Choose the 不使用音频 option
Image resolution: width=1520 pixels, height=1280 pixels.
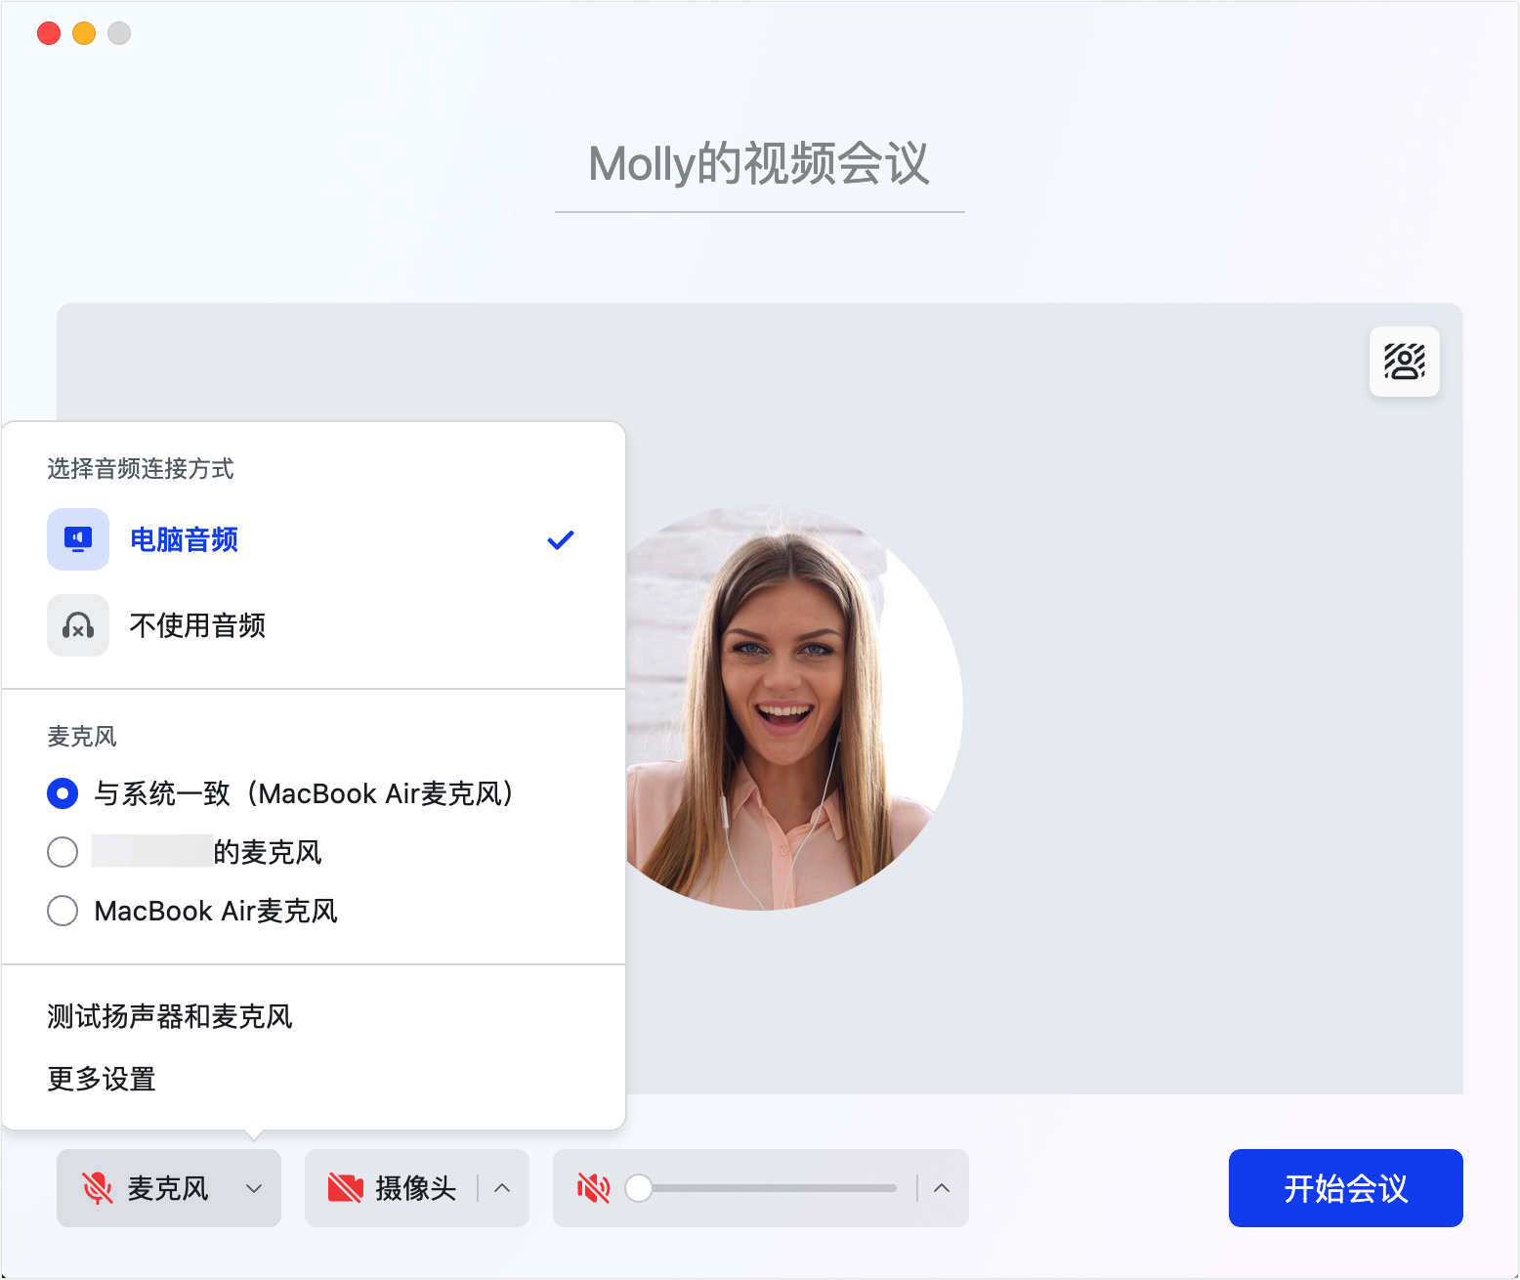point(197,625)
